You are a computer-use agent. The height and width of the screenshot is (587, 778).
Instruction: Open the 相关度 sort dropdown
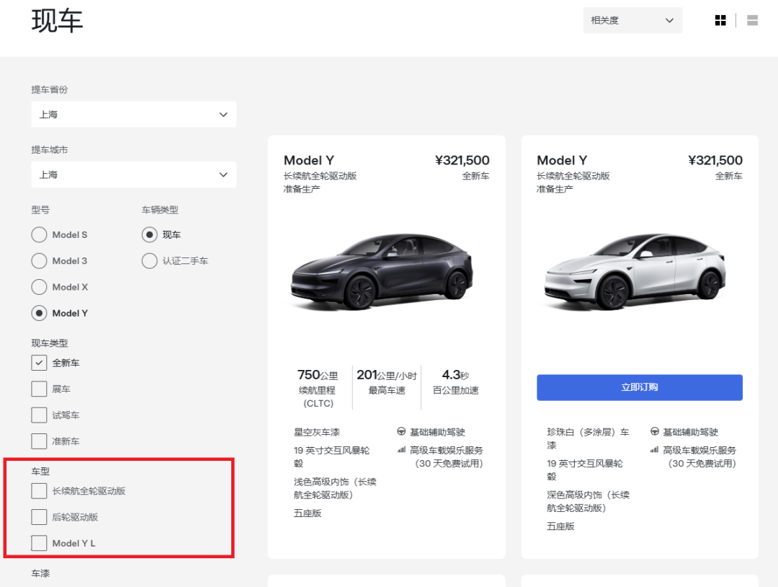(x=632, y=20)
